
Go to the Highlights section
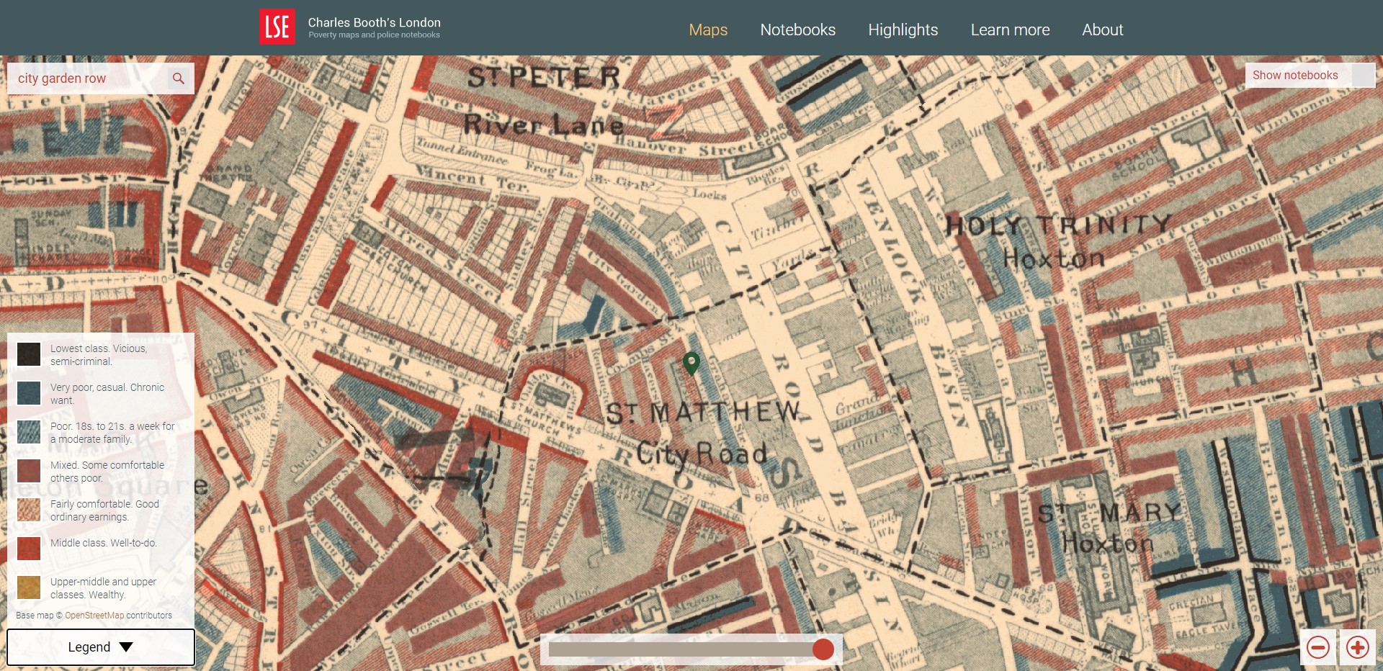[x=903, y=30]
